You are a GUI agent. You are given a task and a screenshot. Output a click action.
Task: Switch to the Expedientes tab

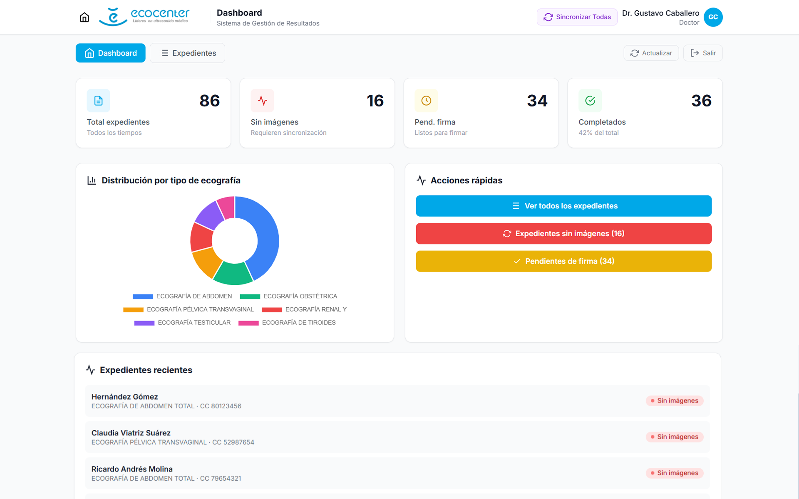[187, 53]
